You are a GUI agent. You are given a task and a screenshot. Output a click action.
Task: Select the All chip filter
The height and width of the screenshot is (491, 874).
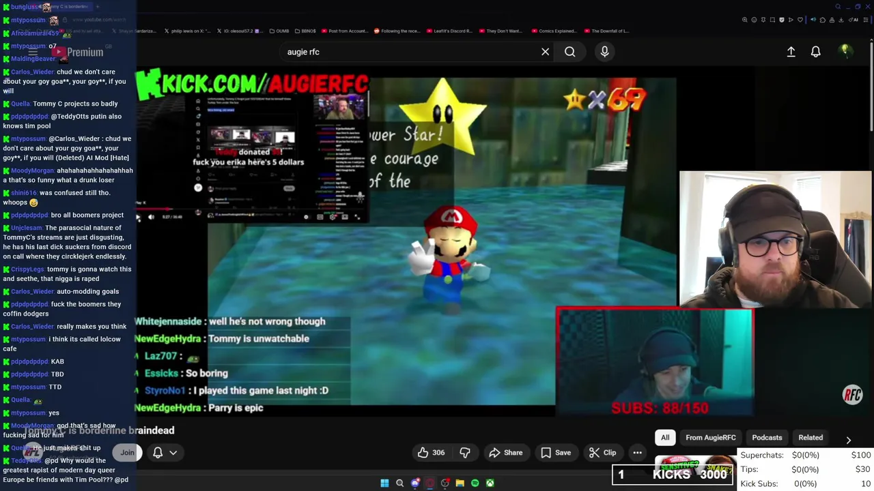665,437
